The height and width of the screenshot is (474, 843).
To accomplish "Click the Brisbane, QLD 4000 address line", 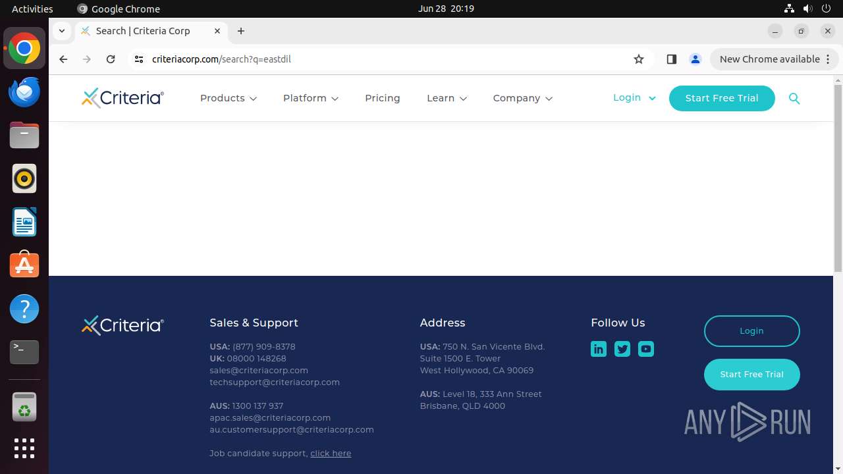I will (462, 406).
